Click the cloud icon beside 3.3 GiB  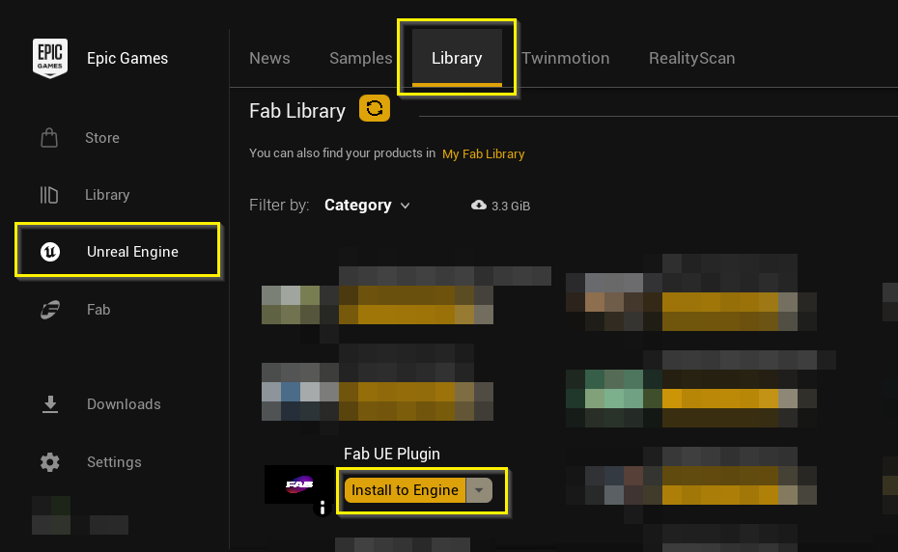(478, 206)
